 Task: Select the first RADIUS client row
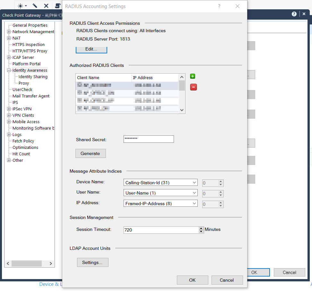[127, 85]
